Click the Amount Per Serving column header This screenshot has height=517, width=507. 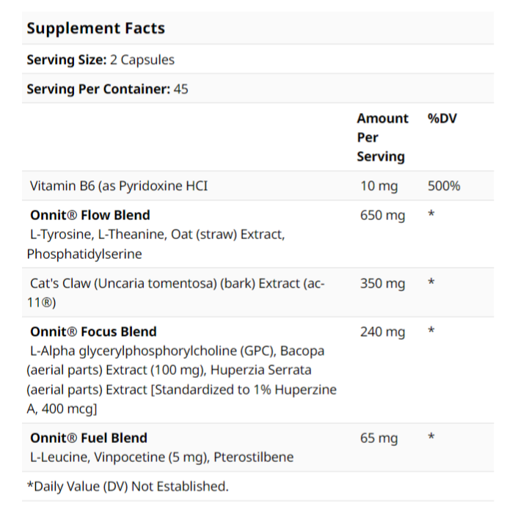coord(382,137)
